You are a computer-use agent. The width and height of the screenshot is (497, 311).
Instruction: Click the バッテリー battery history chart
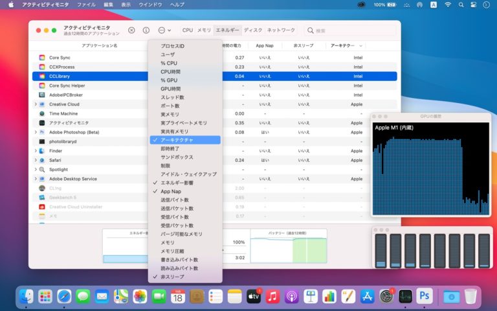click(289, 246)
